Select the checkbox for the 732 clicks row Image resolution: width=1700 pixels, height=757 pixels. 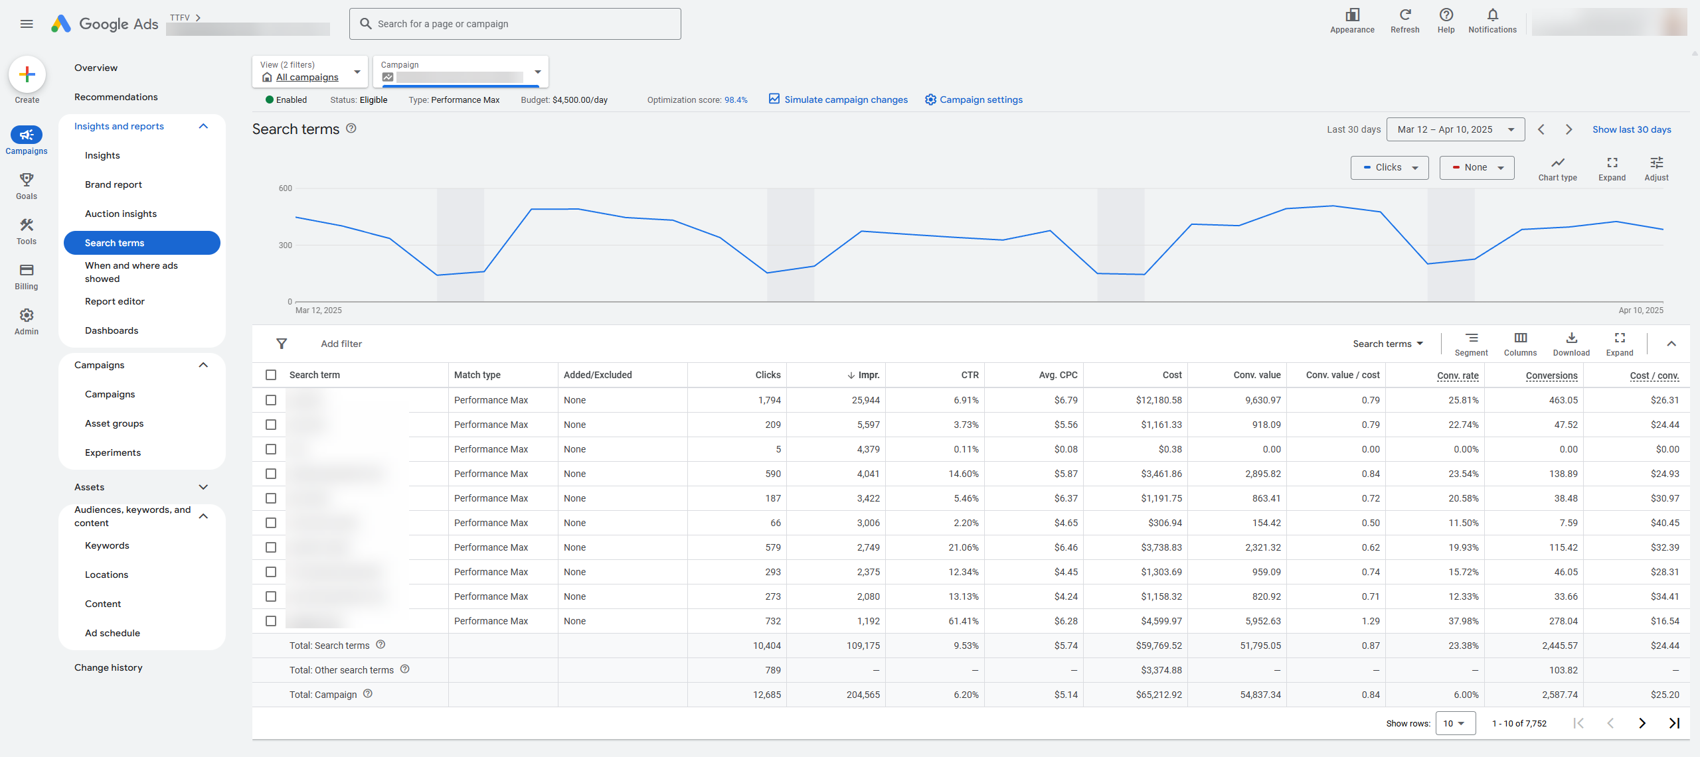coord(271,621)
